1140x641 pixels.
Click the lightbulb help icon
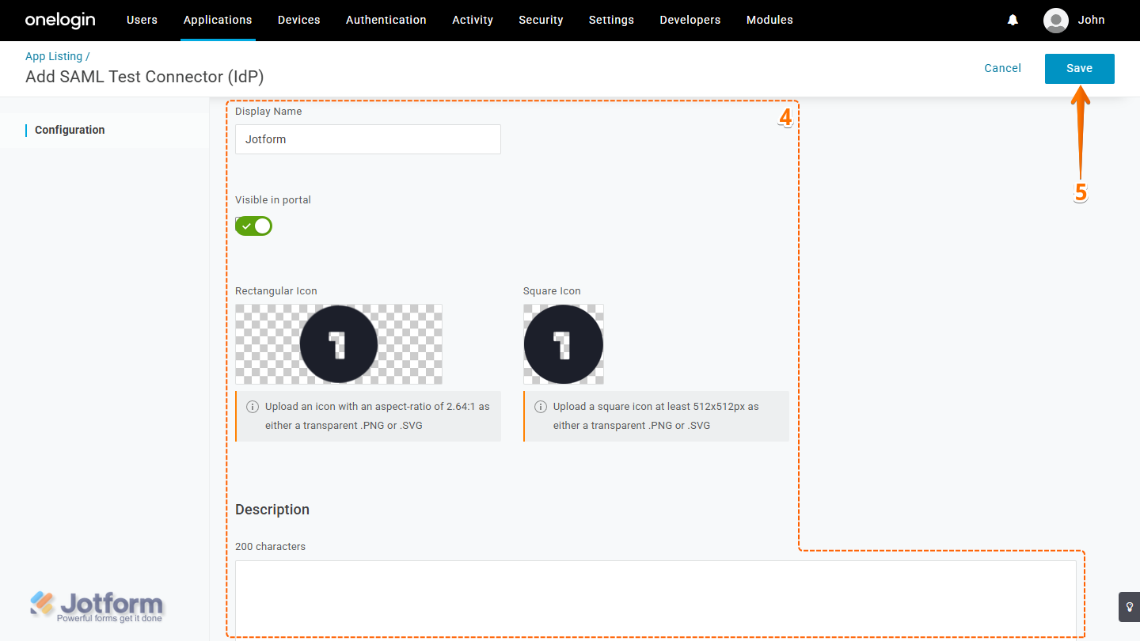(x=1129, y=606)
